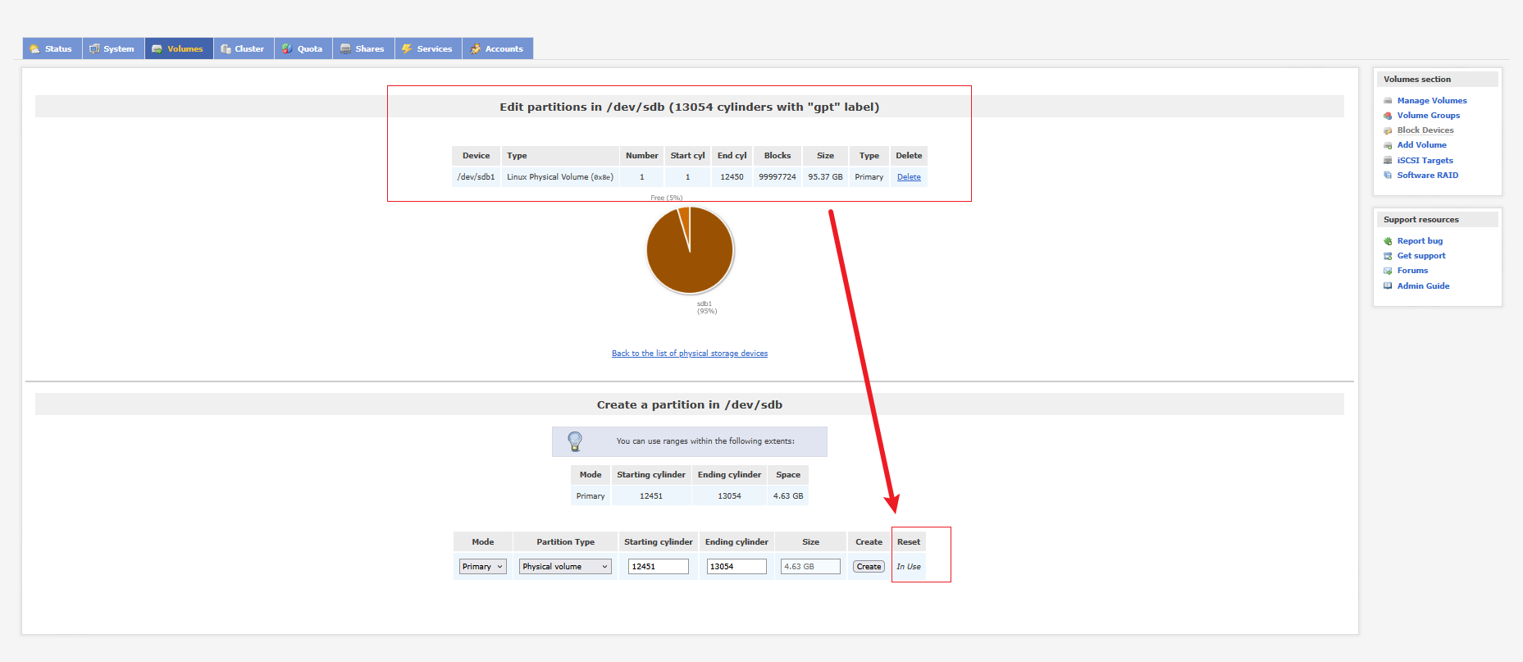The height and width of the screenshot is (662, 1523).
Task: Click the Get support icon
Action: point(1388,256)
